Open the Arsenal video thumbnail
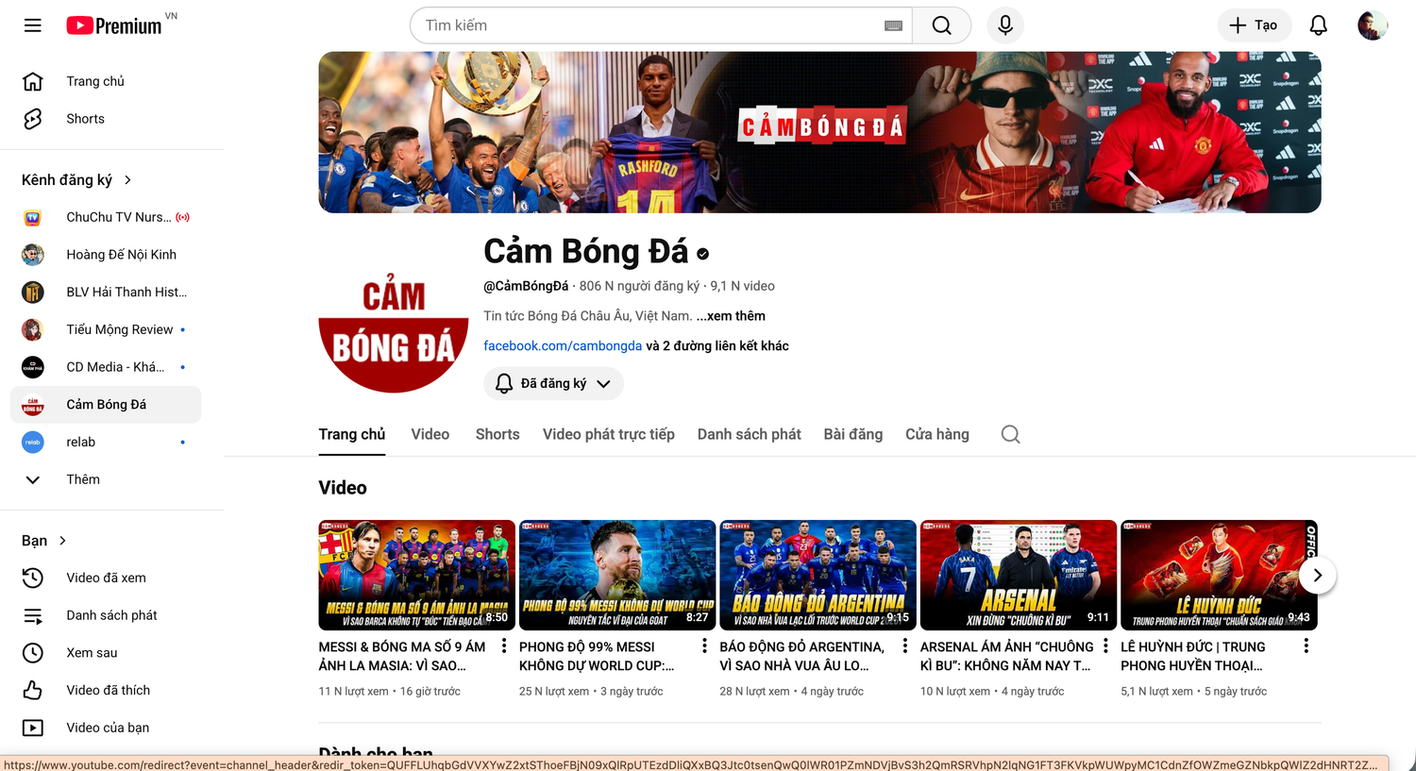 pyautogui.click(x=1018, y=575)
